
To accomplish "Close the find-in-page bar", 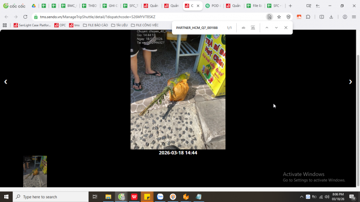I will tap(286, 28).
